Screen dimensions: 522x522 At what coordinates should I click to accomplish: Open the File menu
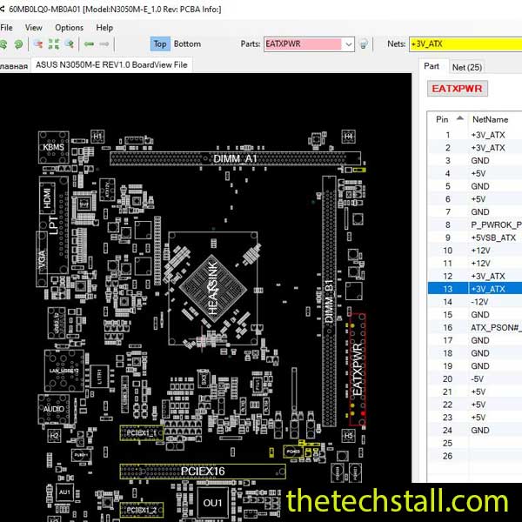click(7, 28)
